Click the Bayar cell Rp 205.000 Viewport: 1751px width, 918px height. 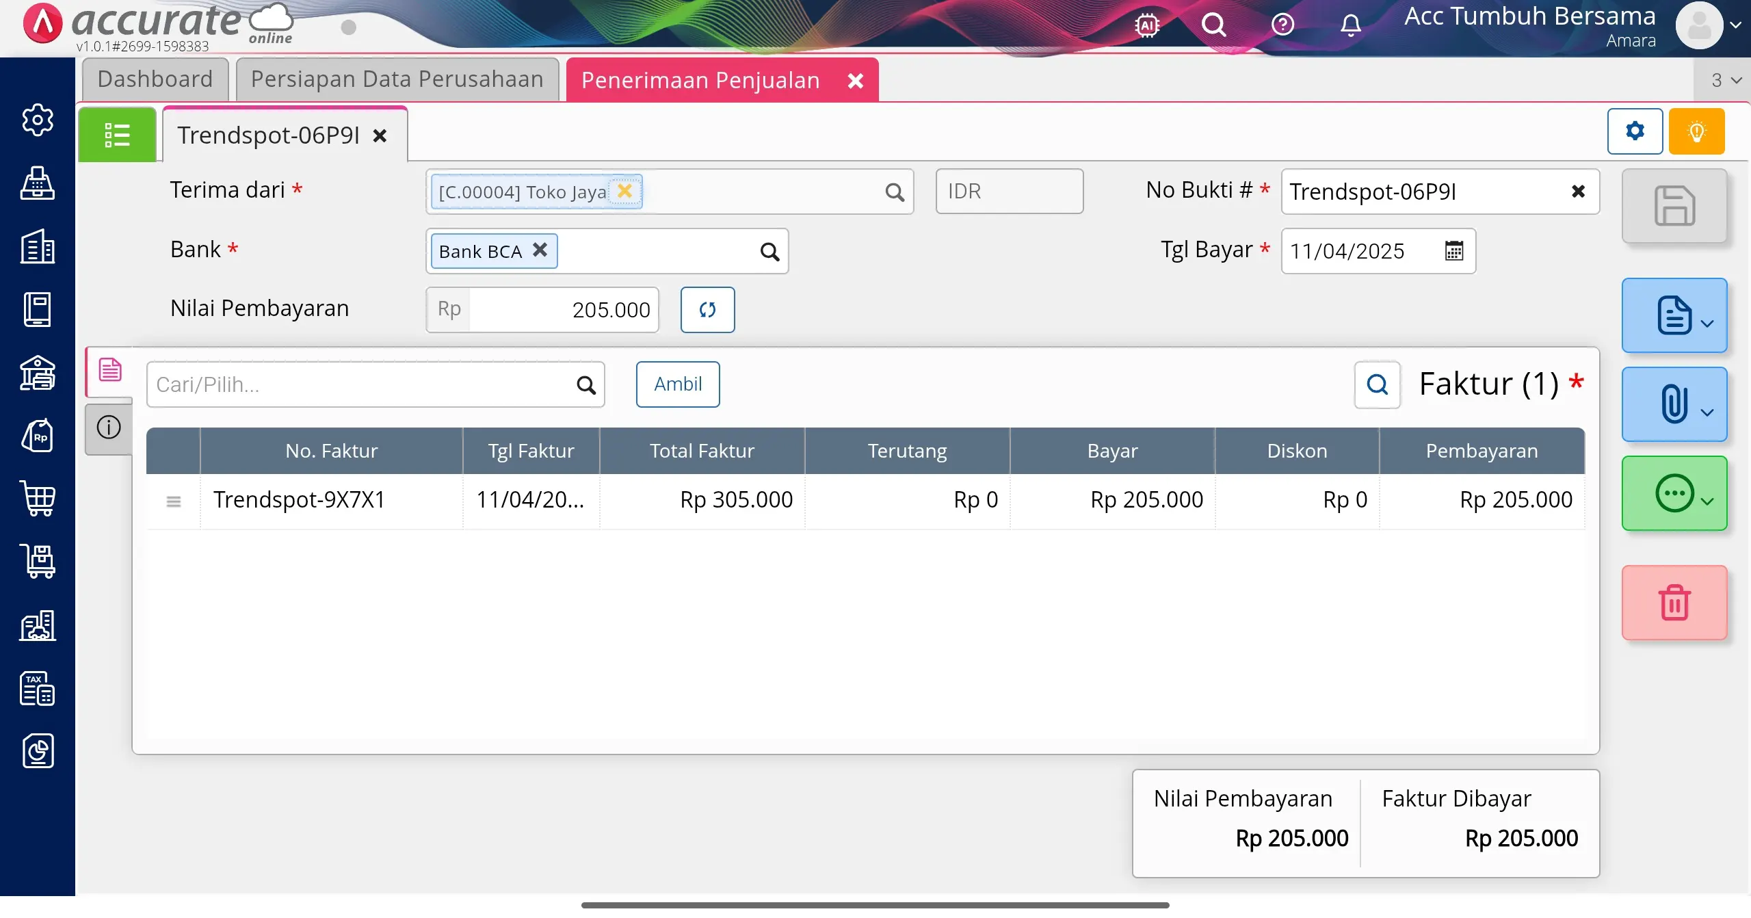click(1113, 500)
